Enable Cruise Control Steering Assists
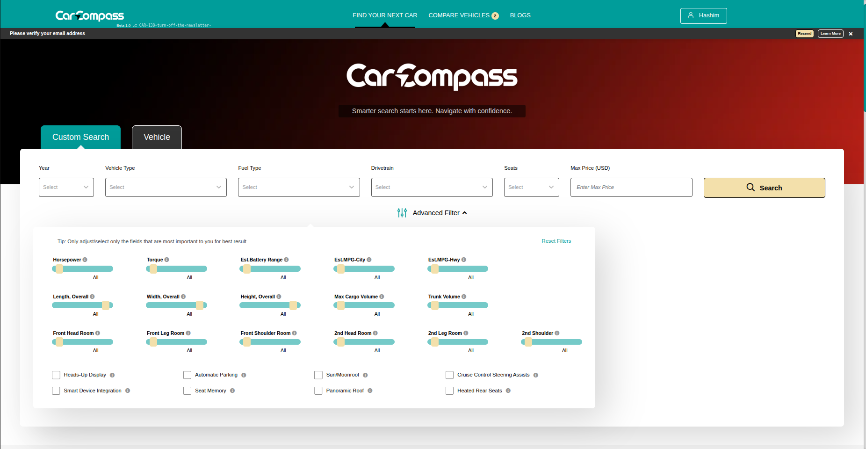Image resolution: width=866 pixels, height=449 pixels. 449,375
